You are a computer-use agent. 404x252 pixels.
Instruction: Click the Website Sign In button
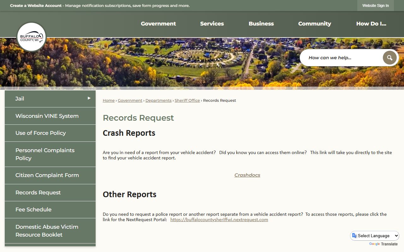[375, 6]
